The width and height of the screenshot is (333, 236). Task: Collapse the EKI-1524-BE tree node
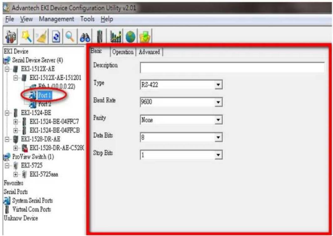(7, 113)
